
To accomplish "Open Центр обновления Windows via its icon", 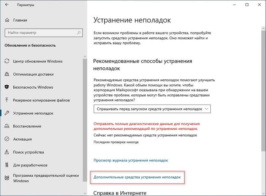I will 7,61.
